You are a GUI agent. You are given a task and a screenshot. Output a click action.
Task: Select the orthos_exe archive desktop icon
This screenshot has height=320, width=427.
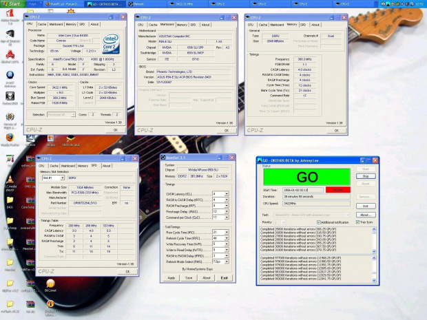(30, 160)
